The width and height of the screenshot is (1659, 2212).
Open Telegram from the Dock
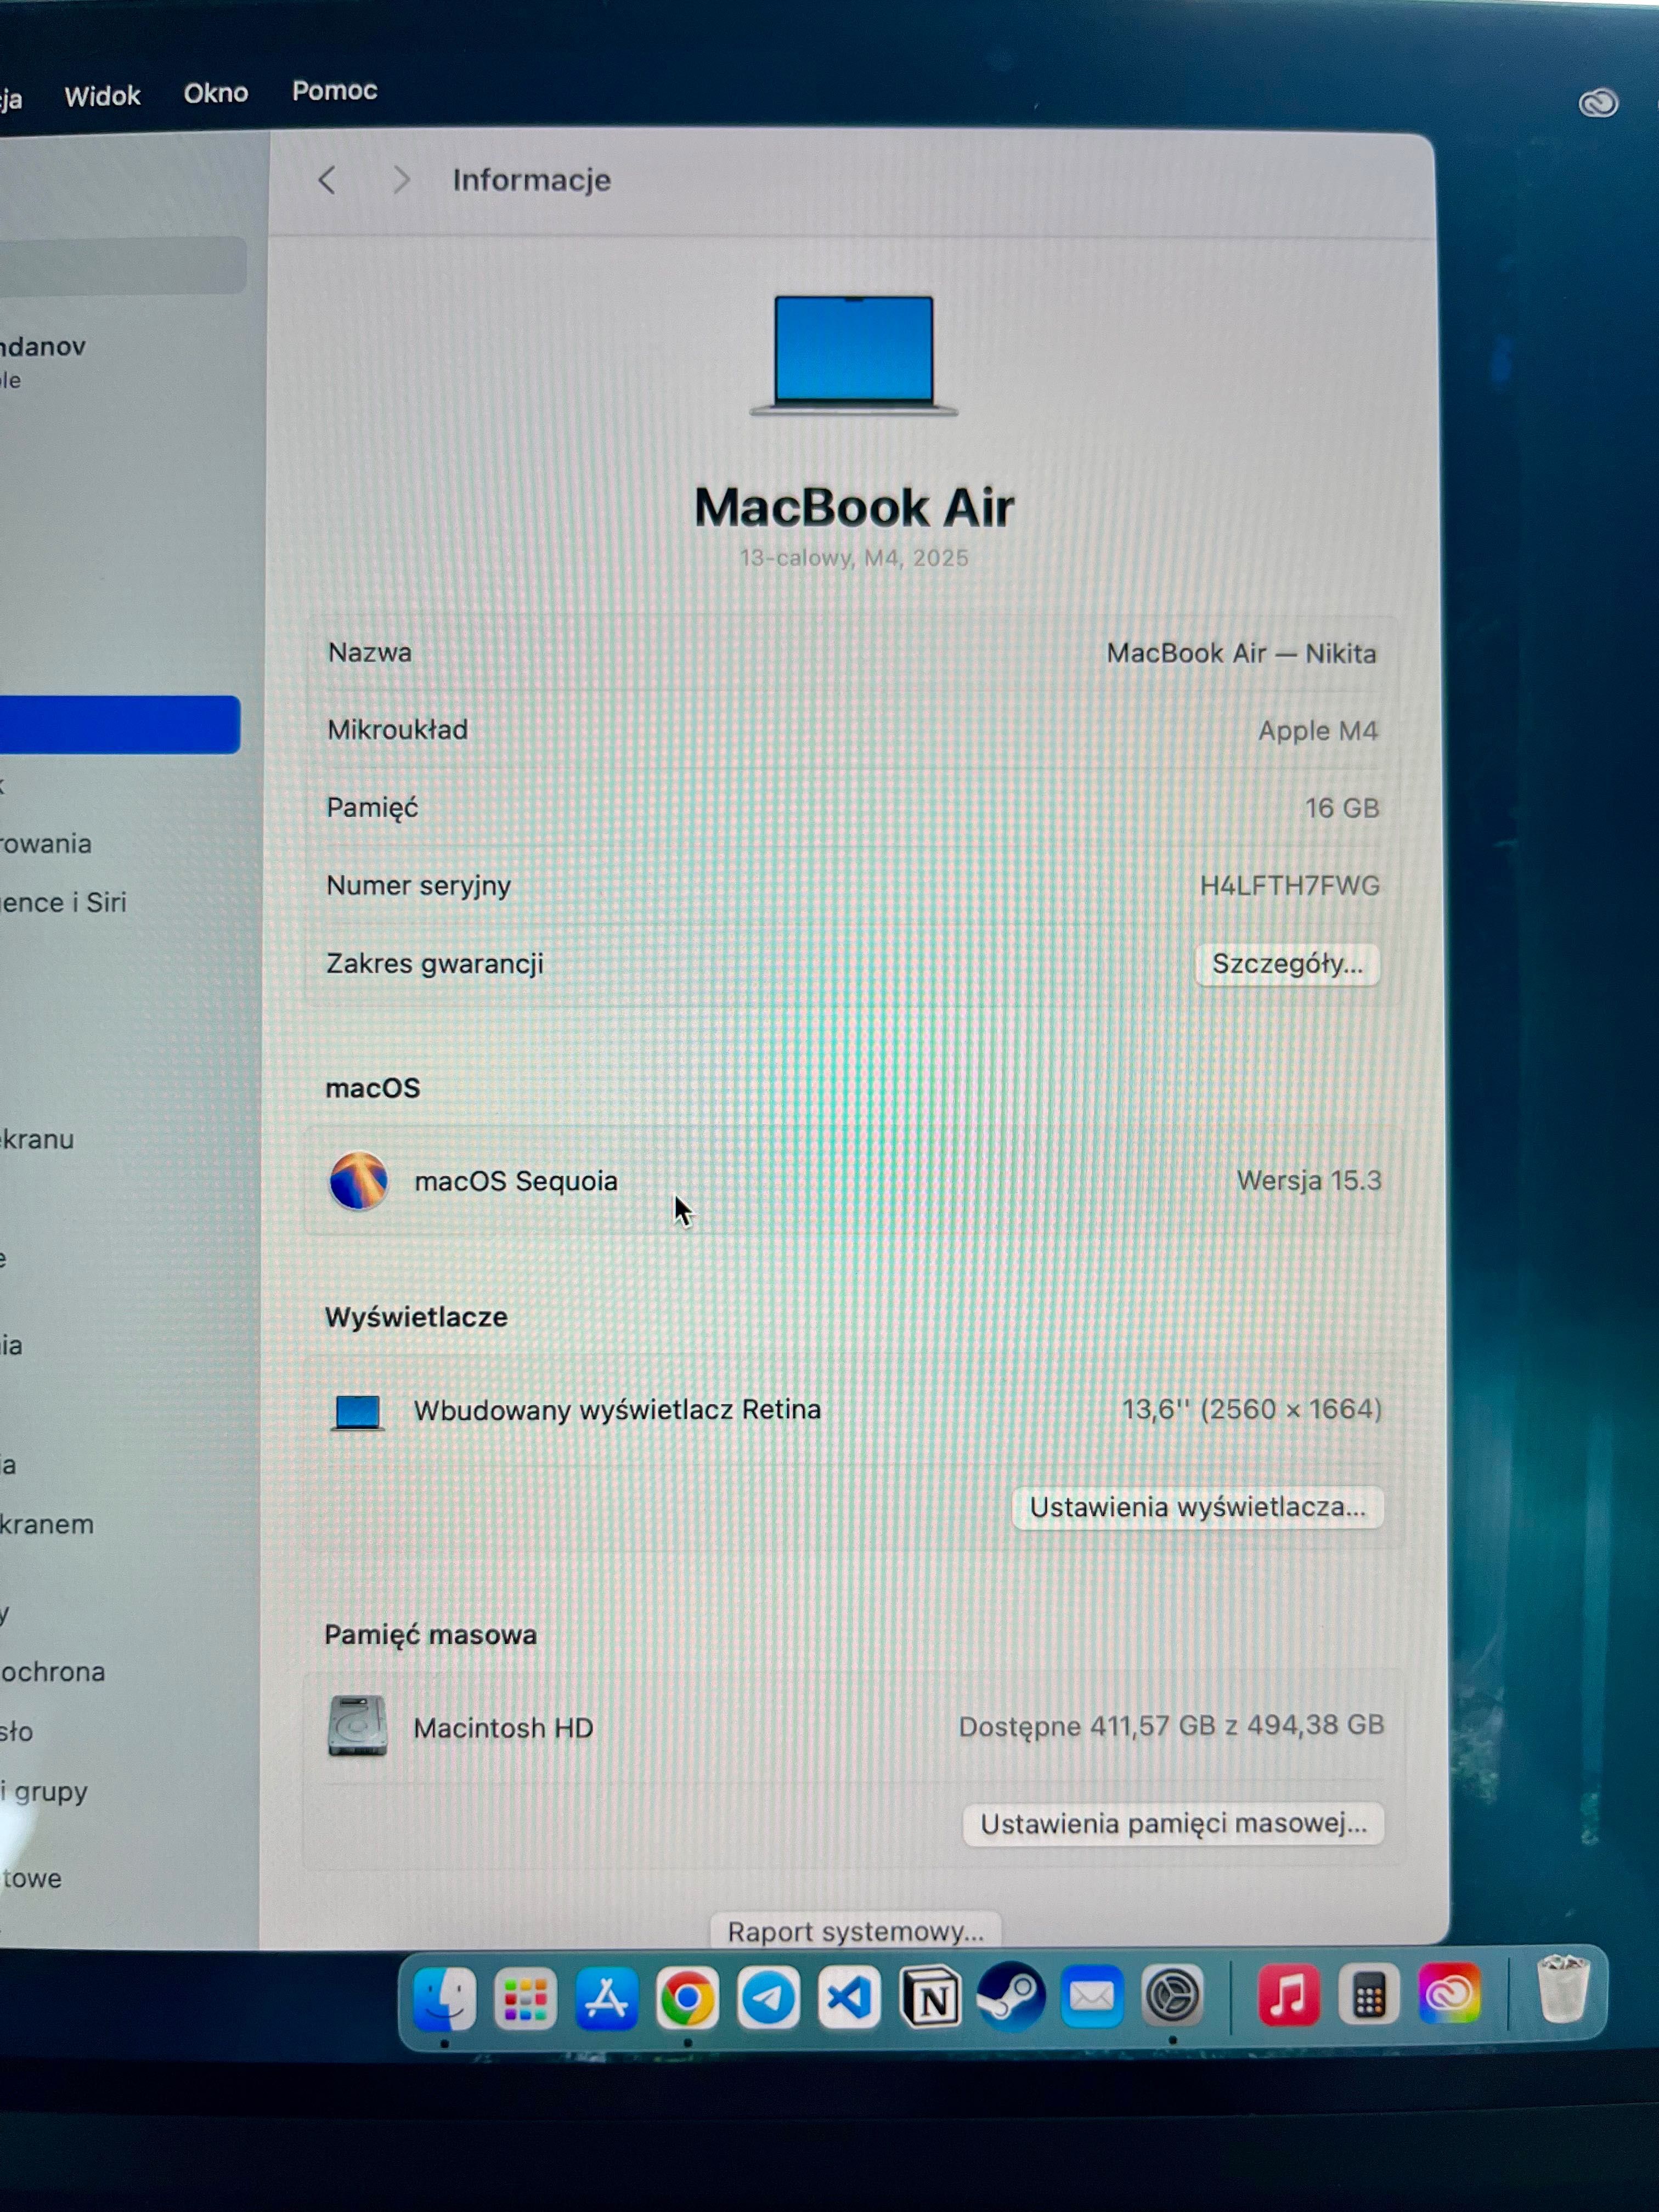click(768, 1998)
